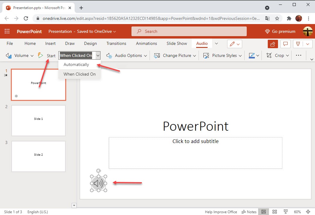Click the Notes button in status bar
The image size is (315, 215).
tap(249, 212)
